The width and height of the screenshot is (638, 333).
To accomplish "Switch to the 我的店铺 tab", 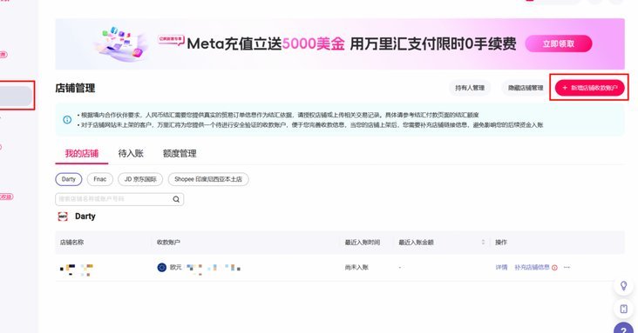I will pos(82,154).
